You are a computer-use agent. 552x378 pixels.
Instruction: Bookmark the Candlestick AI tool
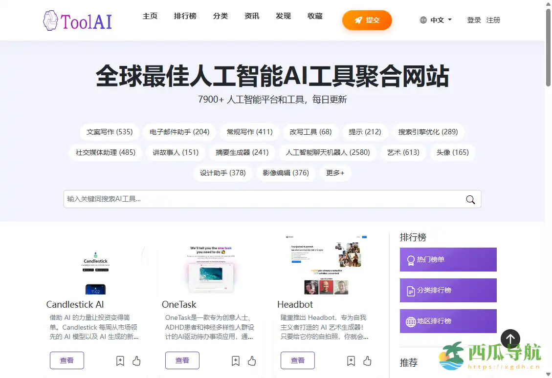[120, 361]
